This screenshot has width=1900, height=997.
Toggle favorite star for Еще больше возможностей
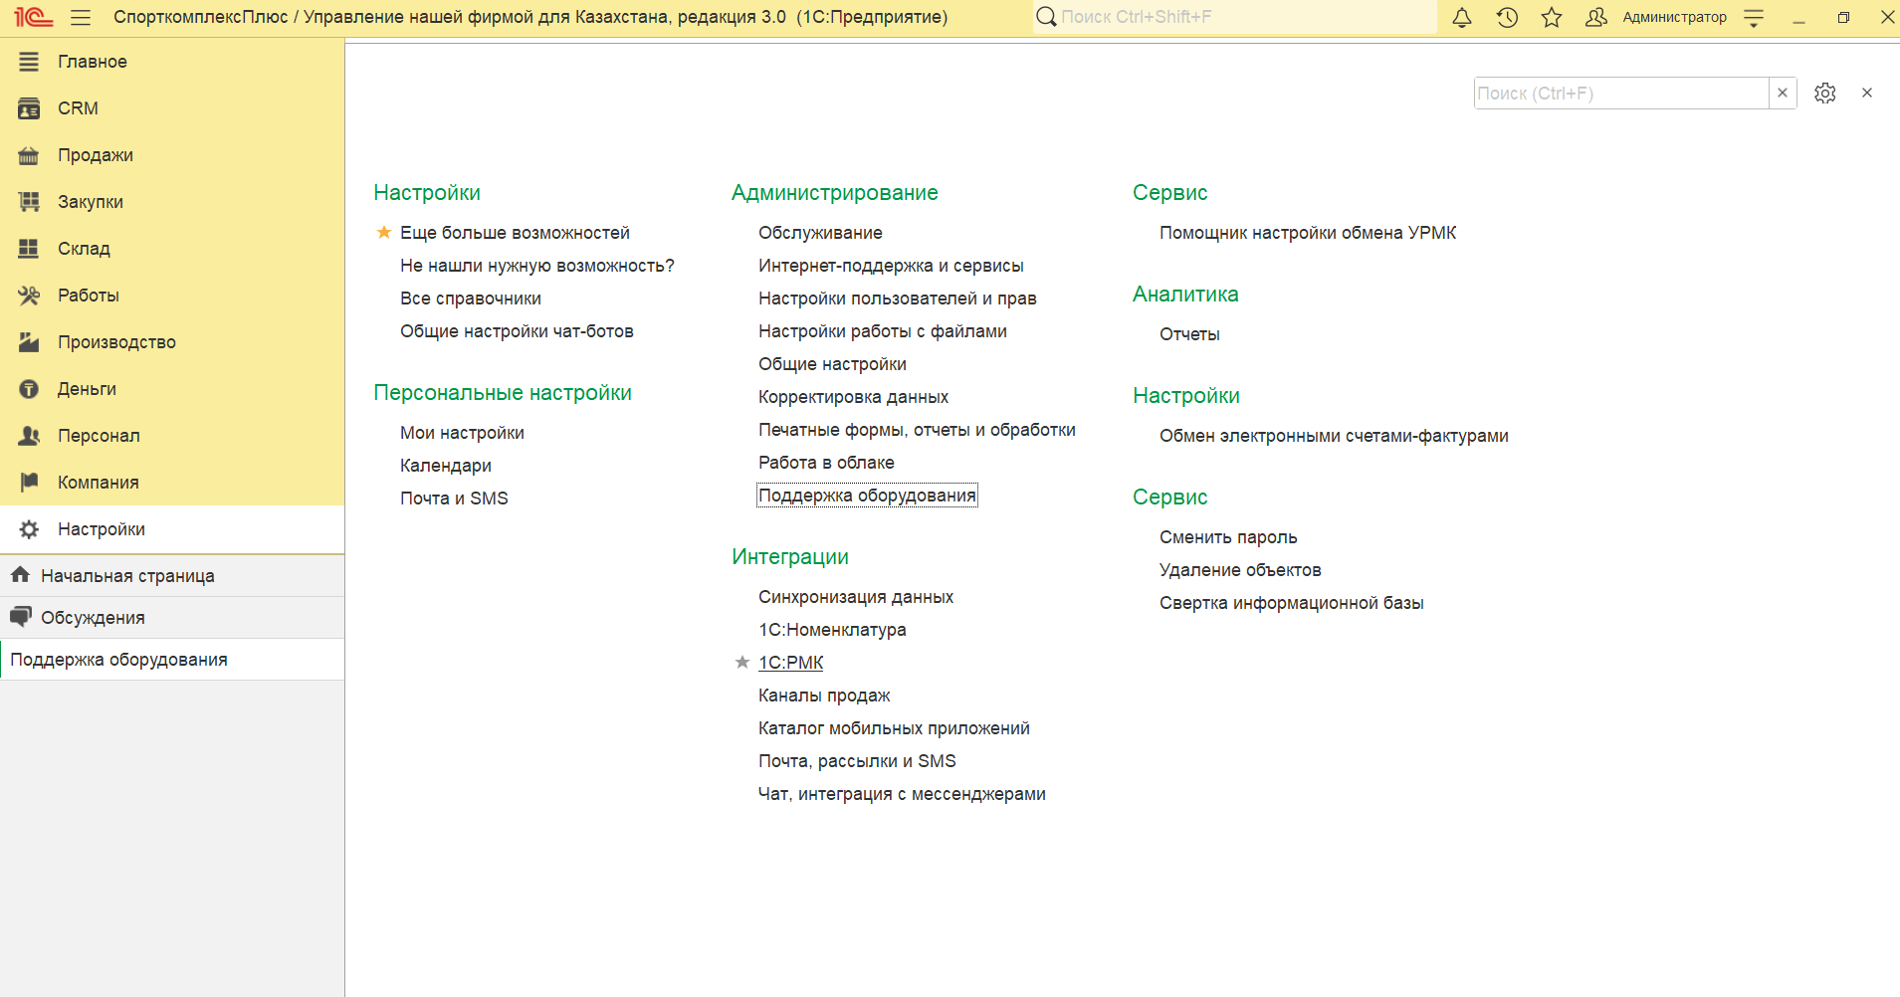[x=383, y=232]
